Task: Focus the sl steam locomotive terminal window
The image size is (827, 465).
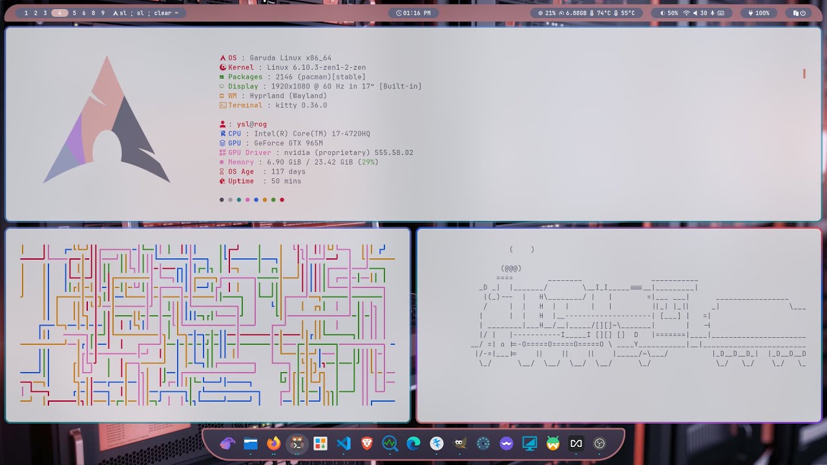Action: point(619,325)
